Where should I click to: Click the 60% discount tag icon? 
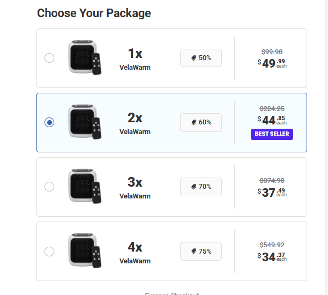pos(194,122)
